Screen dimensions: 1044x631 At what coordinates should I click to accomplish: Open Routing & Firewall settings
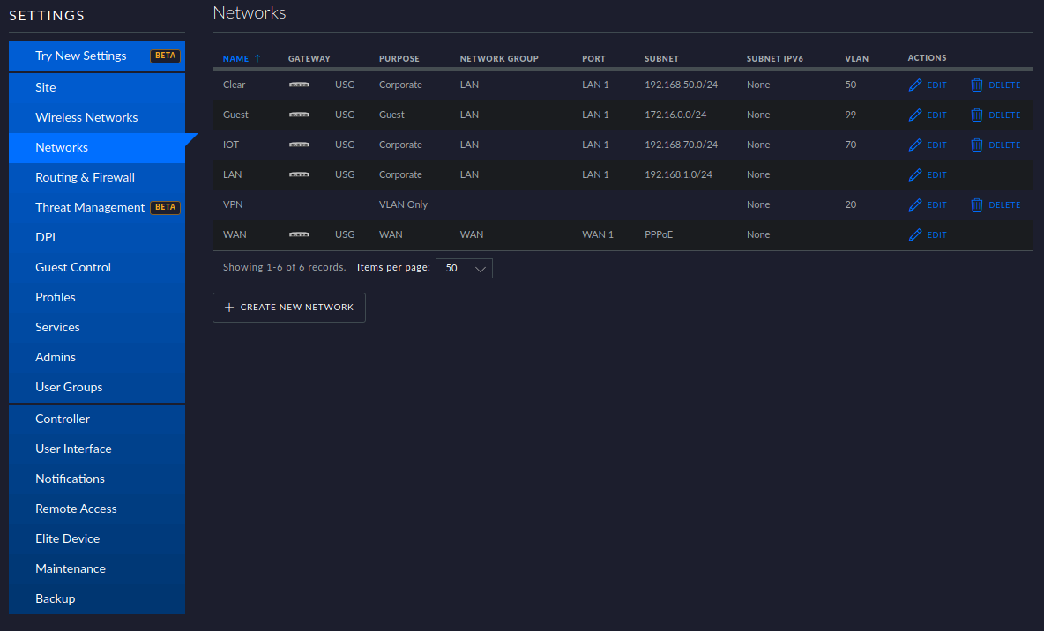click(x=97, y=177)
